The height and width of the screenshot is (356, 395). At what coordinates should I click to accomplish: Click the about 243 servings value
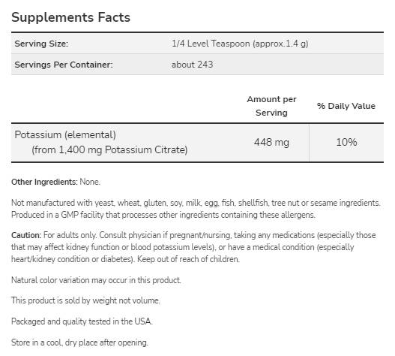point(192,65)
